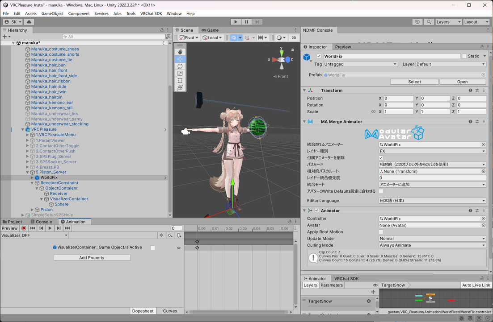Open the Update Mode dropdown showing Normal
Image resolution: width=493 pixels, height=322 pixels.
pos(433,239)
